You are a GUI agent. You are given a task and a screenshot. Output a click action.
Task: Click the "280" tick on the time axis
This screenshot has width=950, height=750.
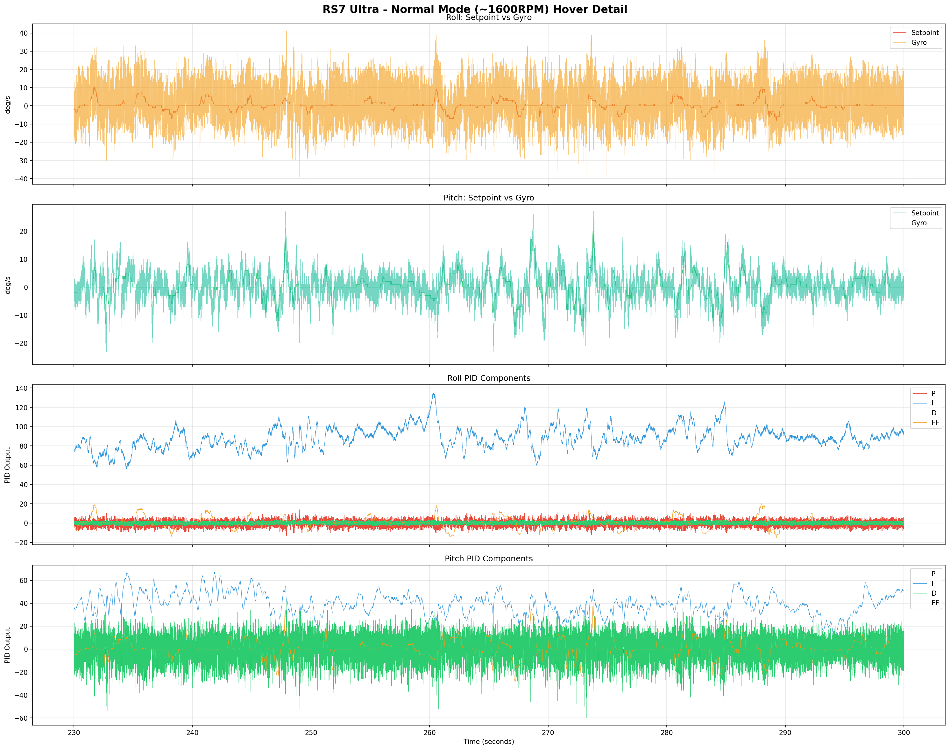click(667, 732)
